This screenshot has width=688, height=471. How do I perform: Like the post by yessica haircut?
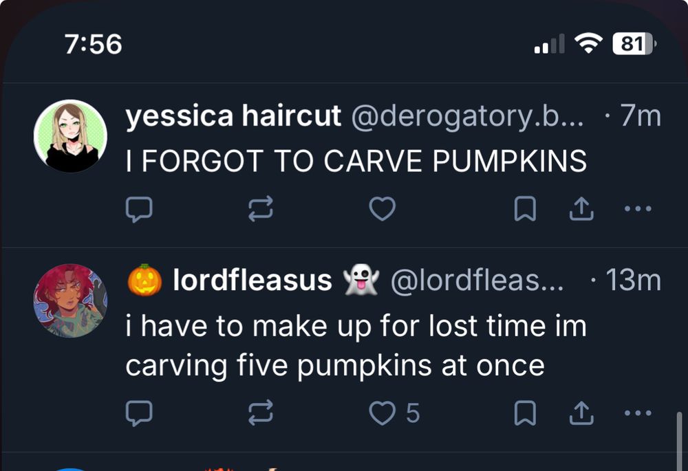tap(383, 208)
